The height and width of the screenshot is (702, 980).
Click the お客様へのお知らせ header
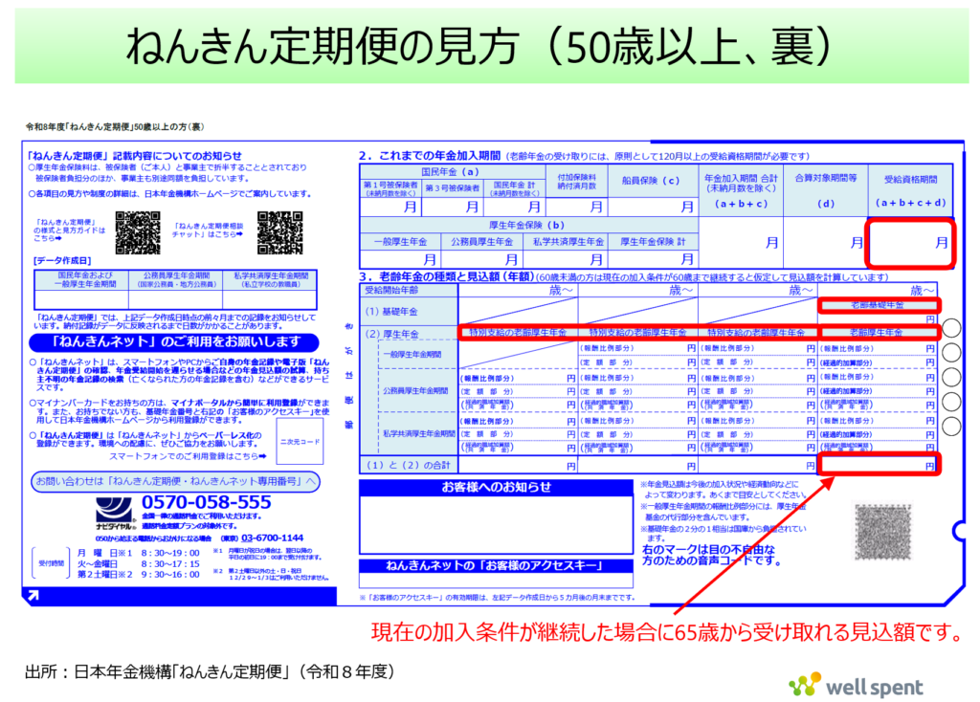pyautogui.click(x=496, y=488)
